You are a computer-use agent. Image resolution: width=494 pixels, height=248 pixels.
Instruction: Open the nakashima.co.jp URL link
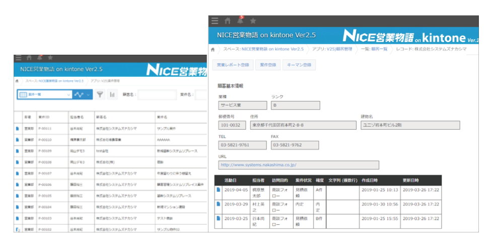pyautogui.click(x=258, y=165)
